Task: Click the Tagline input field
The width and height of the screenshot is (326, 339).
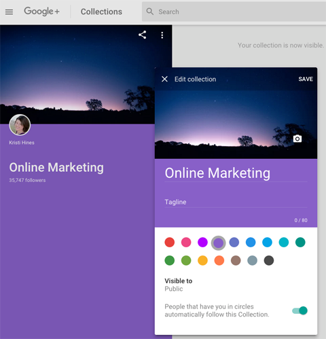Action: click(x=236, y=202)
